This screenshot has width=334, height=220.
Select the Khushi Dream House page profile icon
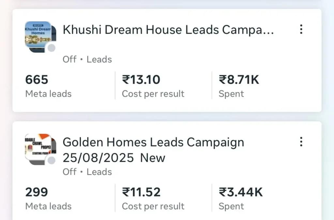tap(51, 48)
